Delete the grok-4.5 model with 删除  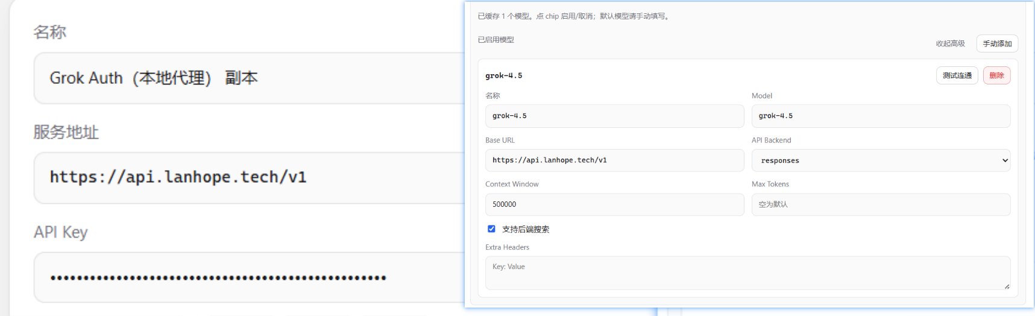coord(996,75)
